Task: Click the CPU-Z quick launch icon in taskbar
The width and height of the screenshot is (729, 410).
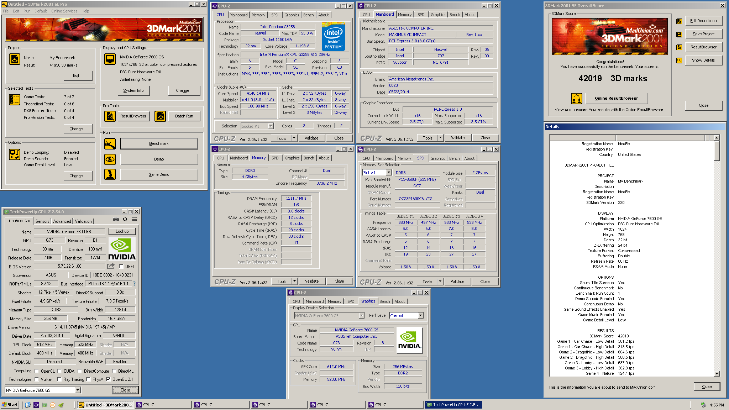Action: [36, 405]
